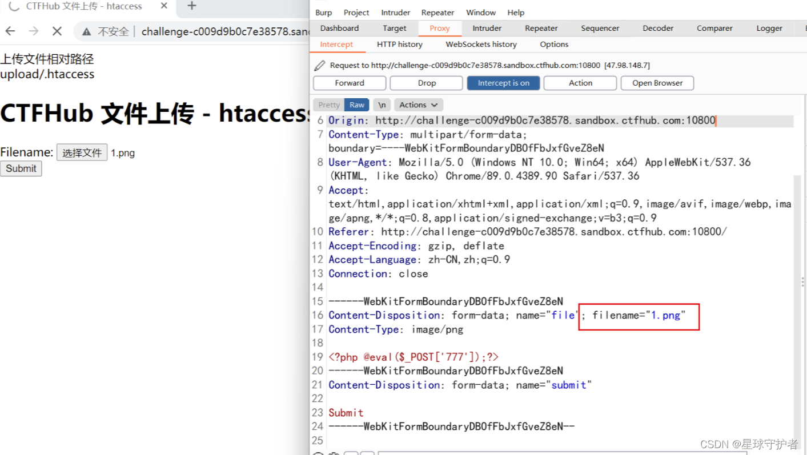Switch to the Intruder tool tab

click(487, 28)
